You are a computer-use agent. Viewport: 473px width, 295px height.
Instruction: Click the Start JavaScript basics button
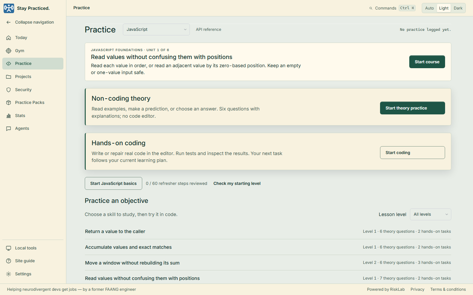point(113,184)
